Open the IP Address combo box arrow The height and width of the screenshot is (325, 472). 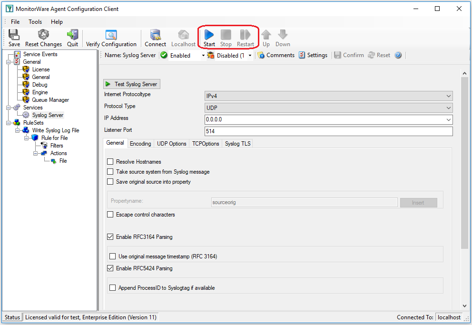(x=449, y=119)
